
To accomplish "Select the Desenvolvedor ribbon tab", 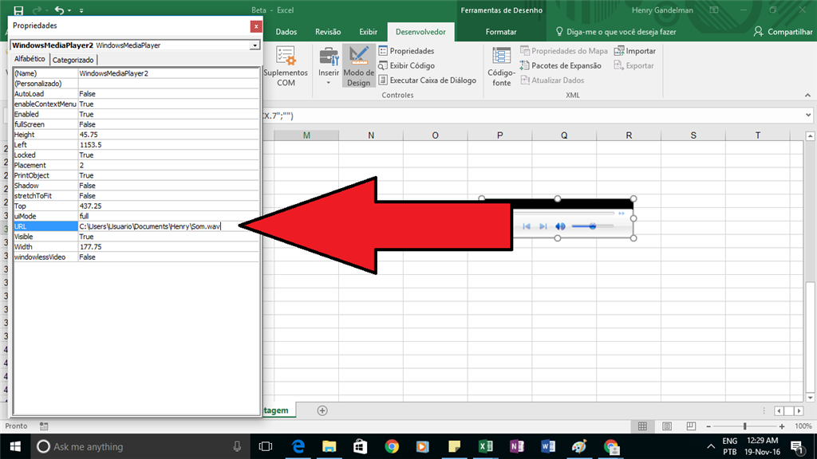I will (x=420, y=32).
